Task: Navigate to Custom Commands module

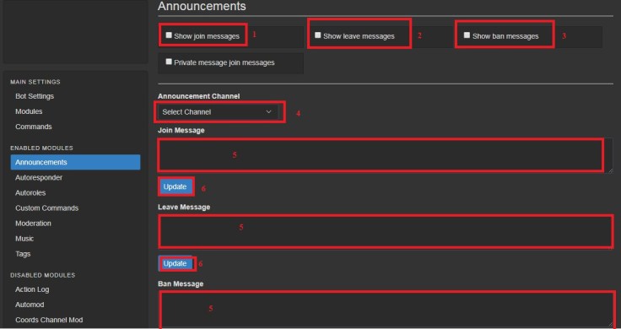Action: 46,208
